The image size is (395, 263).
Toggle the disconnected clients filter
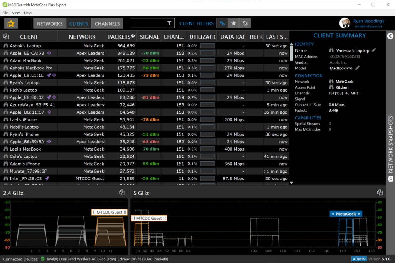pos(245,23)
